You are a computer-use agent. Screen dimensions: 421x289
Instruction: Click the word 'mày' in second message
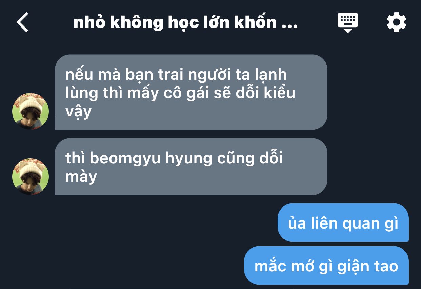[x=81, y=177]
